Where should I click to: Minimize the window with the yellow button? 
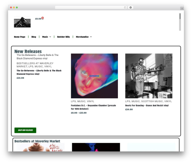point(14,8)
